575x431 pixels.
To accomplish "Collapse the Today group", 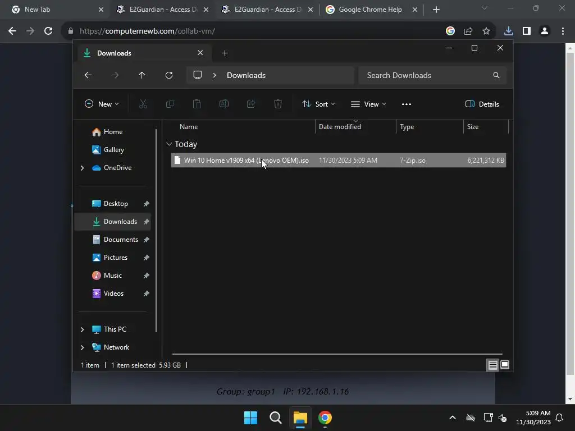I will [x=169, y=144].
